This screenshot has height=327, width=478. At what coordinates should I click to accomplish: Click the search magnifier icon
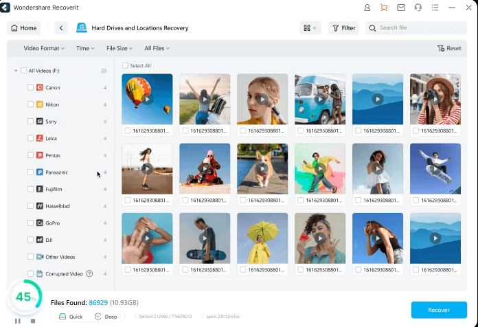click(x=372, y=28)
